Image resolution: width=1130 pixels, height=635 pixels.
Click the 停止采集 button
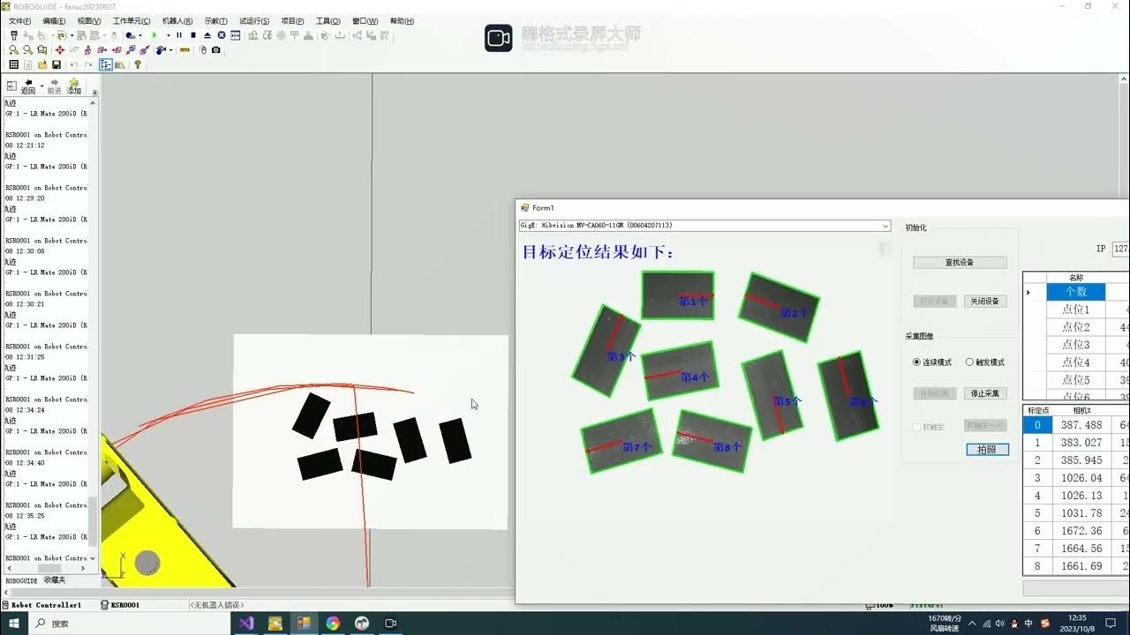984,393
